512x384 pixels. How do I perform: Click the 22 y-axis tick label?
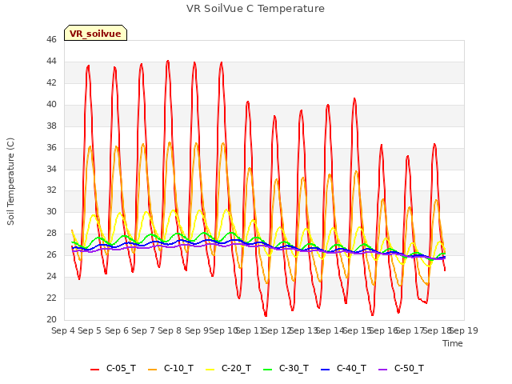[x=51, y=298]
